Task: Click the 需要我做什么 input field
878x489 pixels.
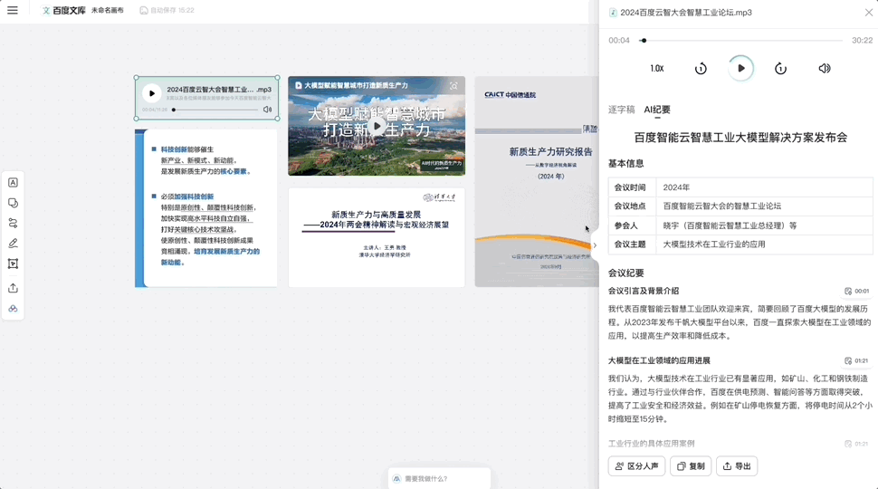Action: click(440, 479)
